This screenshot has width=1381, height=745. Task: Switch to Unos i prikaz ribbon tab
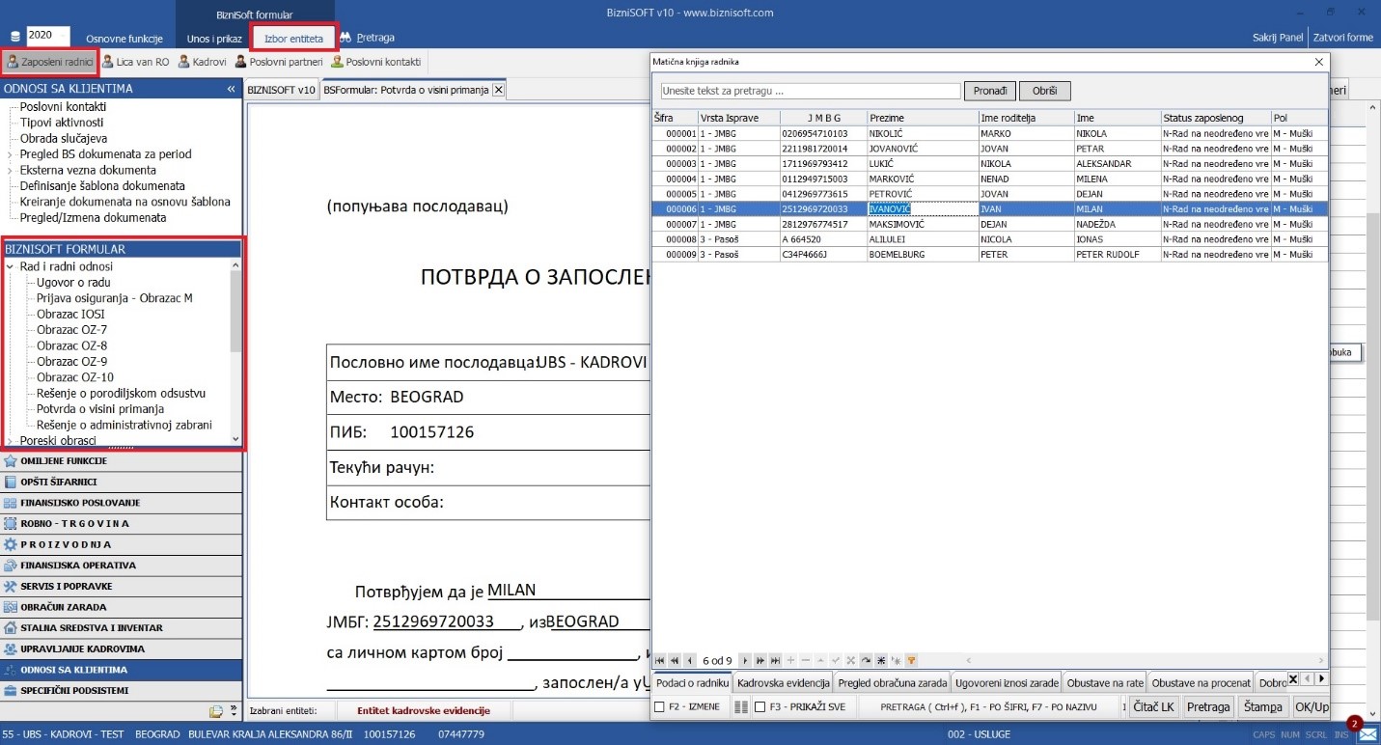tap(212, 39)
